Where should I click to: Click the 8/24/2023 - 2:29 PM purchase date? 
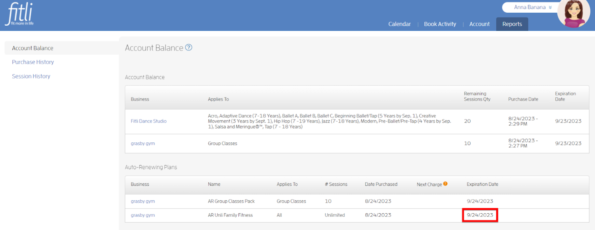(523, 121)
